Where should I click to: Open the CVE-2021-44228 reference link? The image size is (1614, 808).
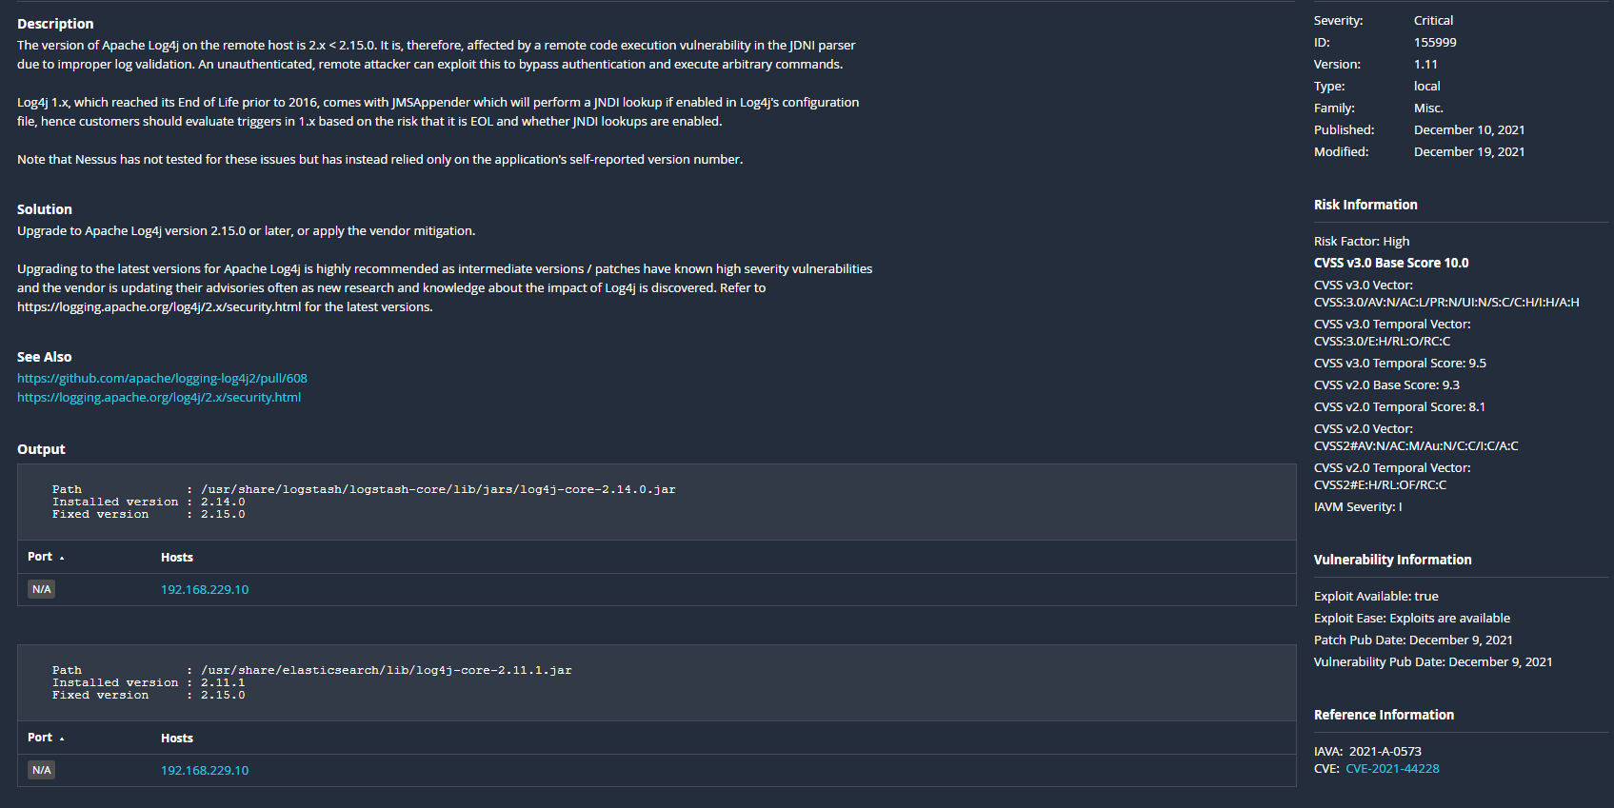(x=1392, y=769)
